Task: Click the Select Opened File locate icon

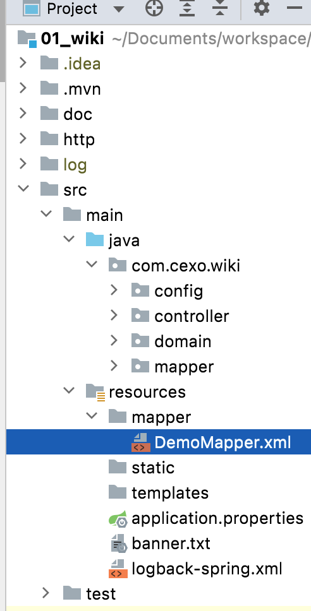Action: pos(154,8)
